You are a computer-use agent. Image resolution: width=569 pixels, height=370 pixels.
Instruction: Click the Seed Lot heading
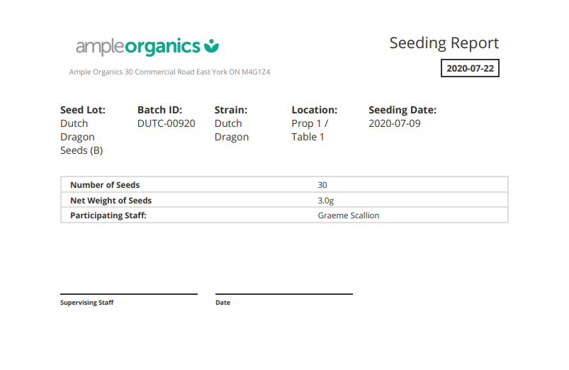point(83,110)
